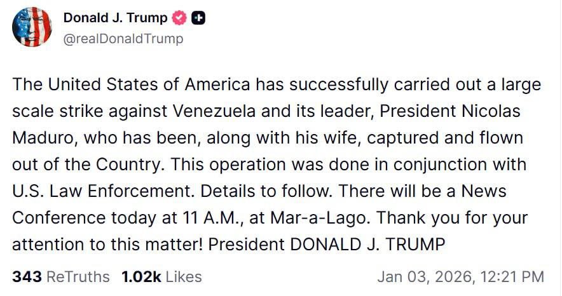Screen dimensions: 562x296
Task: Click the 1.02k likes number
Action: [141, 276]
